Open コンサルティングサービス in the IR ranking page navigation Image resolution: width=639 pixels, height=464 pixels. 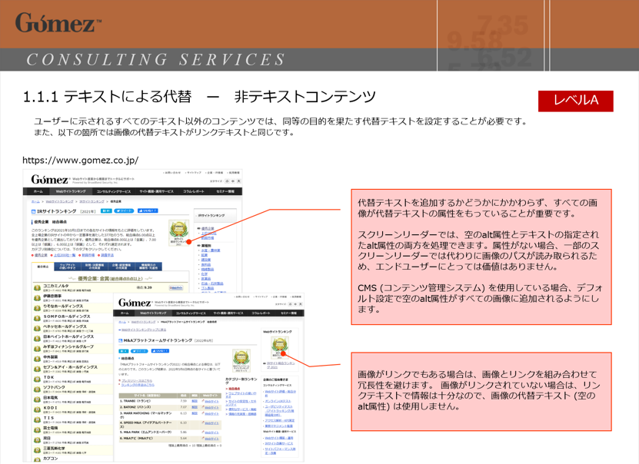[x=114, y=191]
